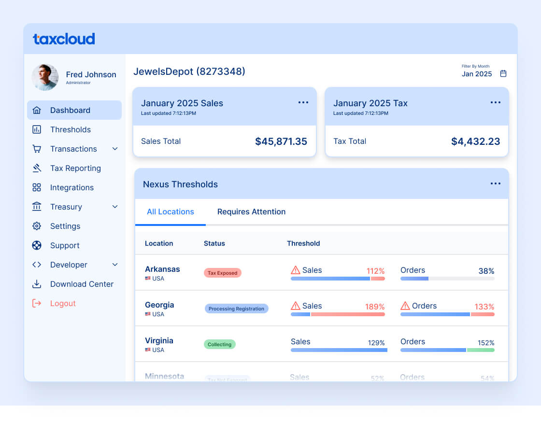Click the Arkansas Sales progress bar
The width and height of the screenshot is (541, 421).
[x=338, y=279]
